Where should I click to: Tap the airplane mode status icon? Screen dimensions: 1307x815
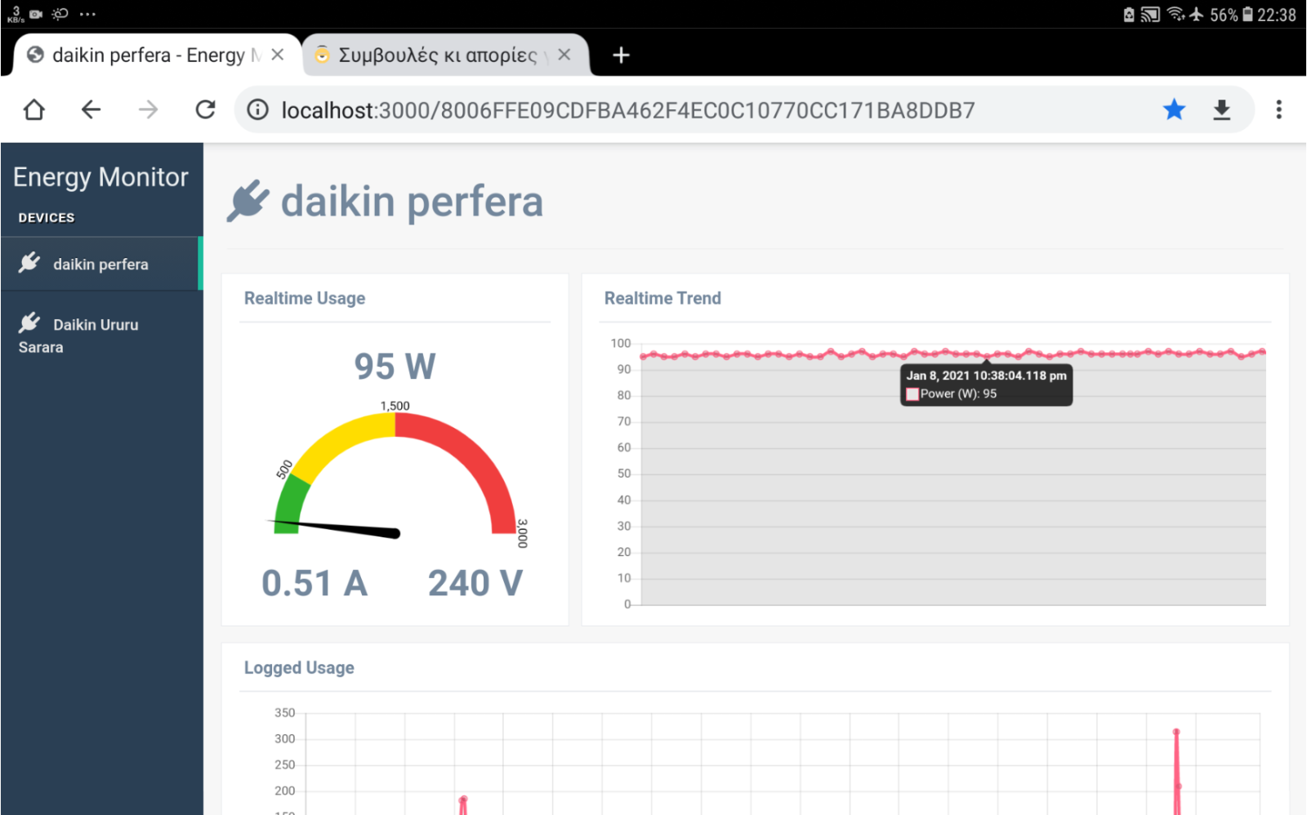point(1197,14)
